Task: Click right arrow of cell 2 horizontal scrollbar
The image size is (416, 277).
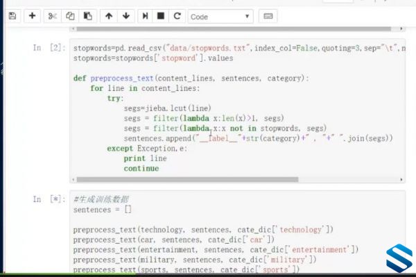Action: 401,180
